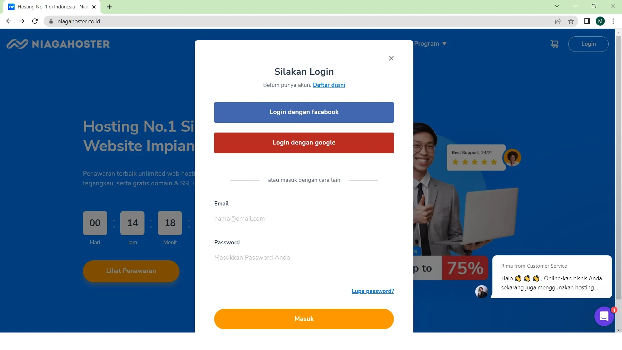Open the chat widget bubble
Image resolution: width=622 pixels, height=350 pixels.
click(x=604, y=316)
